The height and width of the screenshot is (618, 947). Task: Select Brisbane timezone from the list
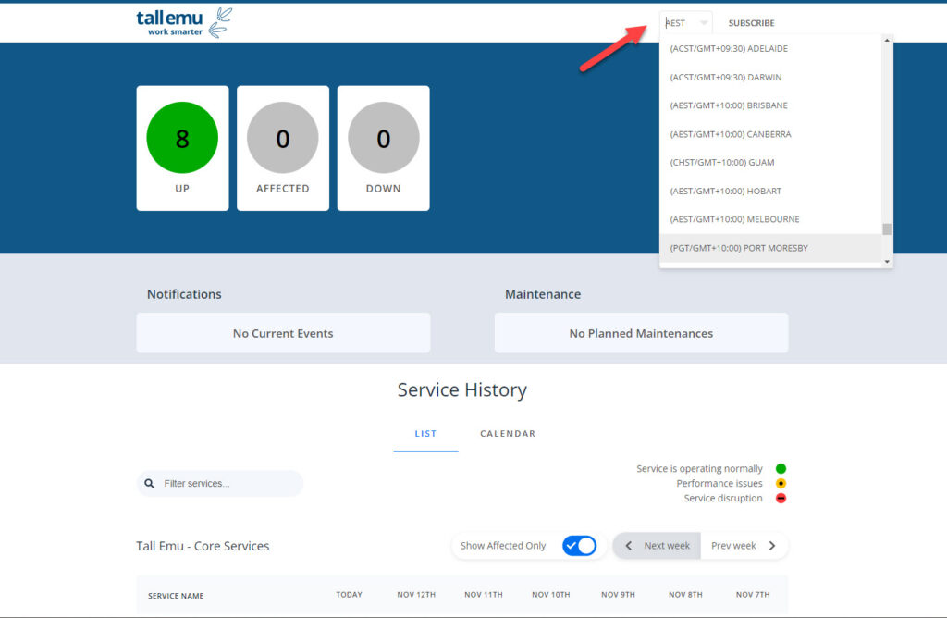tap(729, 105)
